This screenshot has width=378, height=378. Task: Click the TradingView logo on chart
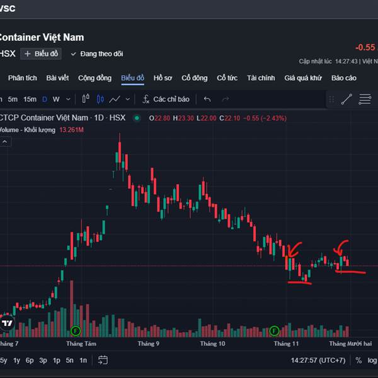coord(7,323)
